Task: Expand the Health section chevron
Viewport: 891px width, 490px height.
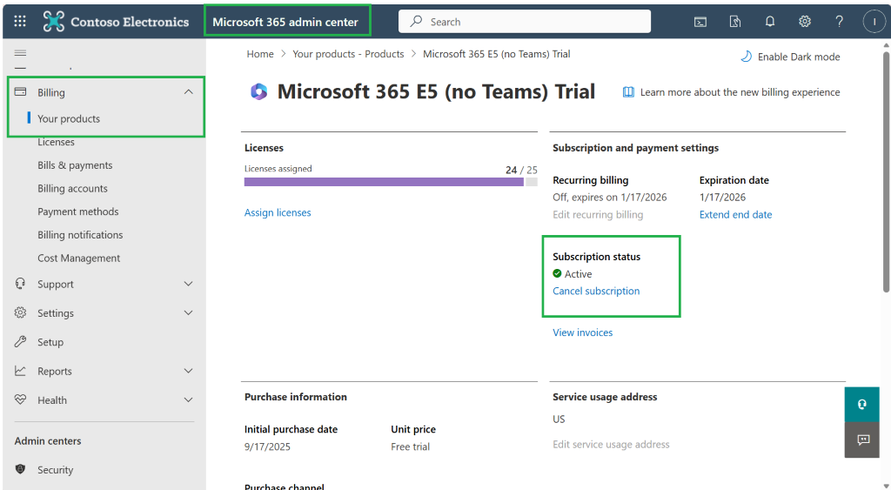Action: click(x=189, y=399)
